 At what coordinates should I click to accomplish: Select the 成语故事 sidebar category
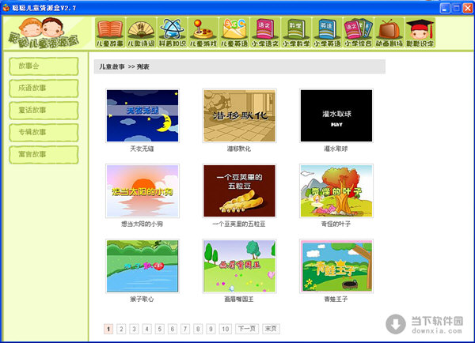[44, 88]
